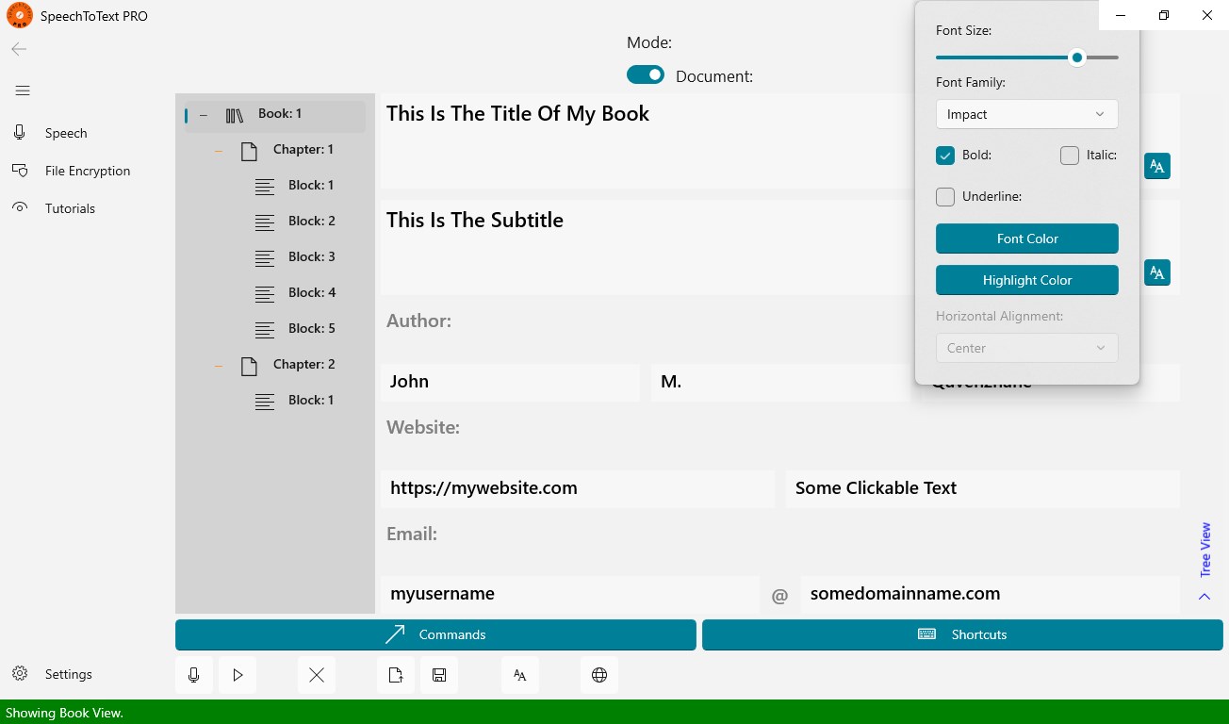The image size is (1229, 724).
Task: Collapse the Chapter: 2 tree node
Action: click(x=219, y=366)
